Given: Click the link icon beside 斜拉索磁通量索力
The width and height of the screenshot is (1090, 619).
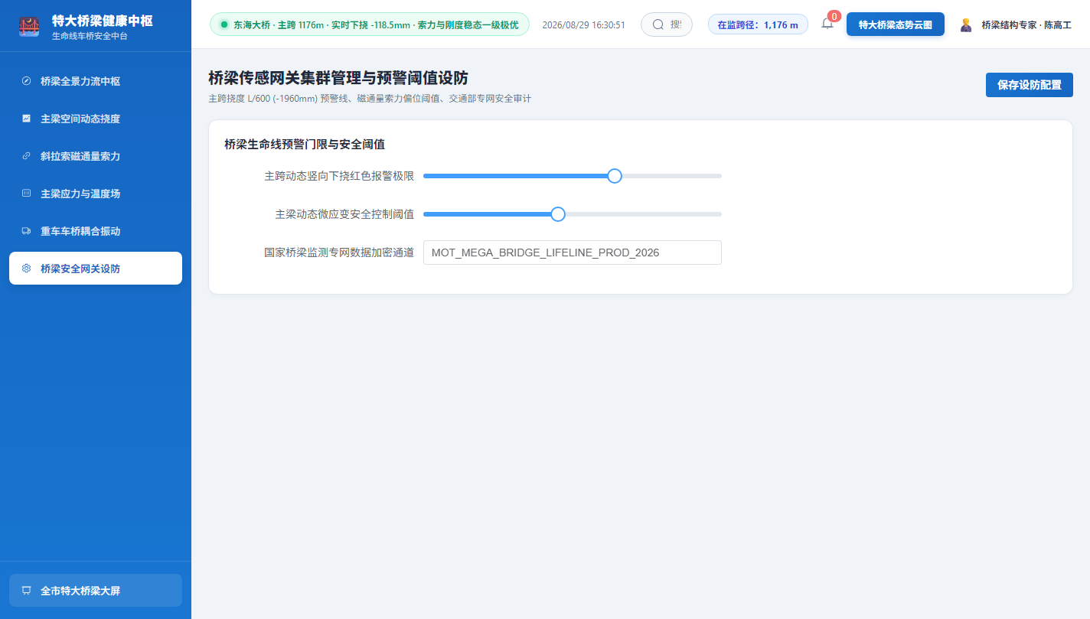Looking at the screenshot, I should pyautogui.click(x=26, y=156).
